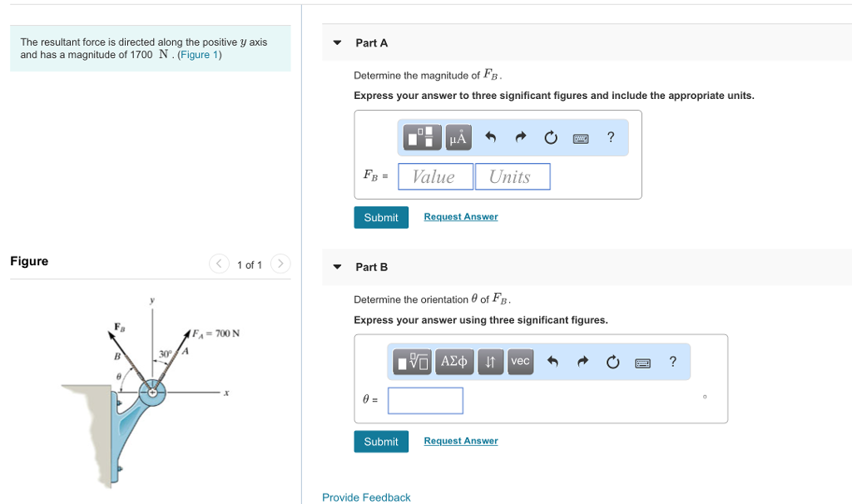Open the Greek letters ΑΣφ palette
Viewport: 852px width, 504px height.
pos(454,361)
